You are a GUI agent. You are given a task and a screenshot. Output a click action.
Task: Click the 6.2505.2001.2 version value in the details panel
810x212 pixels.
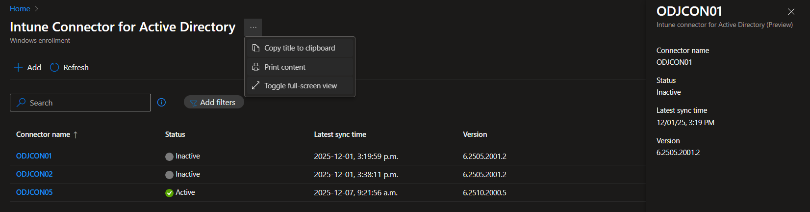pyautogui.click(x=678, y=153)
